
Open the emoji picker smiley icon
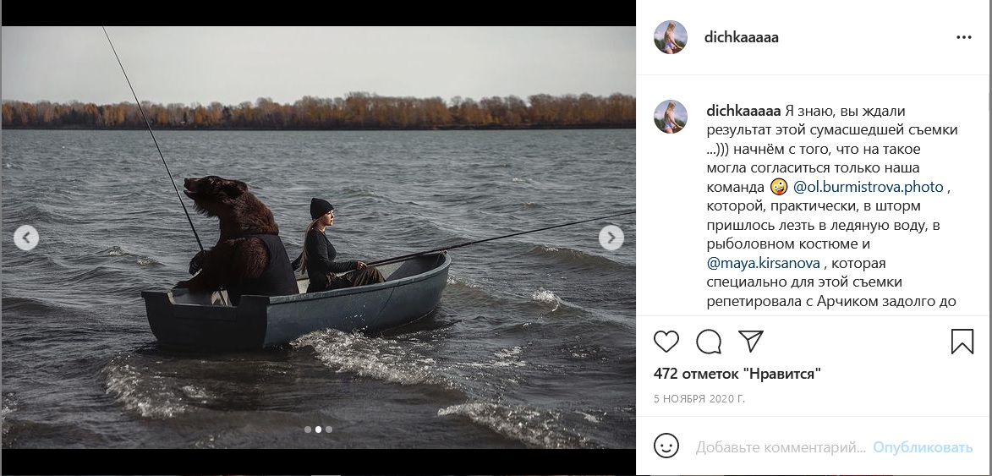pos(666,446)
